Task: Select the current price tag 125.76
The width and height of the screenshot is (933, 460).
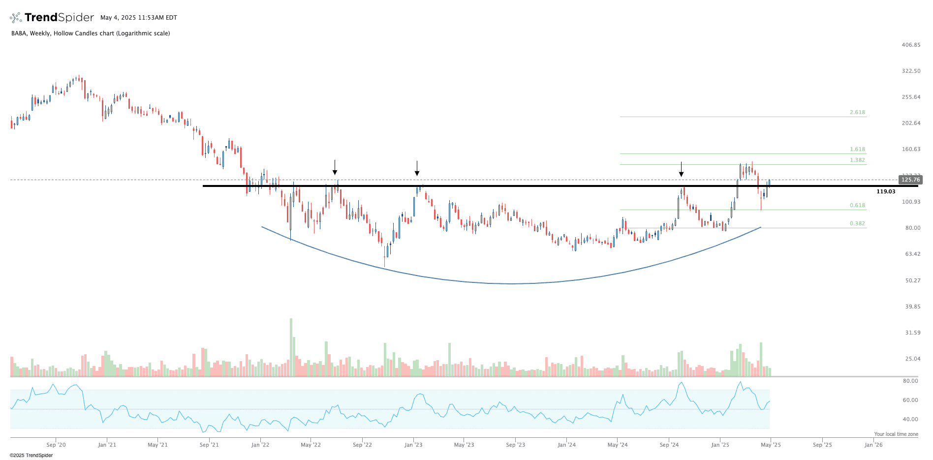Action: 910,180
